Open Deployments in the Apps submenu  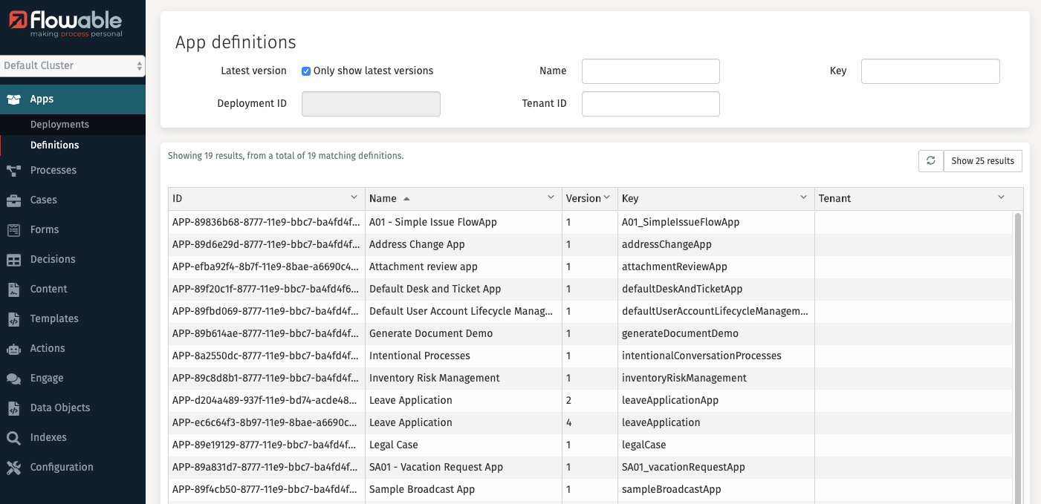(x=59, y=125)
